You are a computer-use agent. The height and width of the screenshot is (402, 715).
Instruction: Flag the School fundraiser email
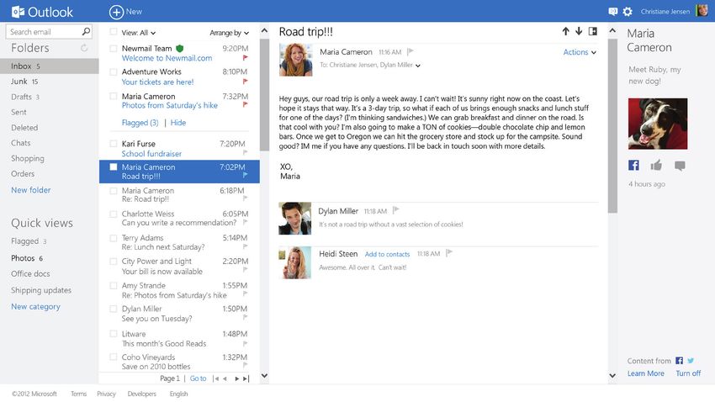pos(246,153)
